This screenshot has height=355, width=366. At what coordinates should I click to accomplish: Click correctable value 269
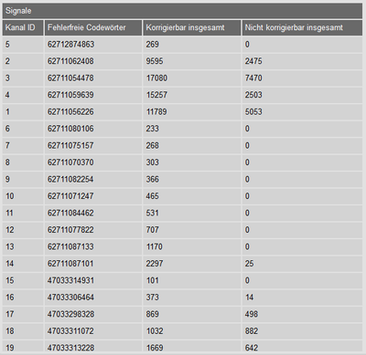click(x=152, y=45)
